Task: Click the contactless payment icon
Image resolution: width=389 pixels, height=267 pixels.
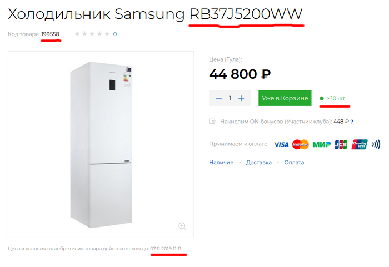Action: point(376,144)
